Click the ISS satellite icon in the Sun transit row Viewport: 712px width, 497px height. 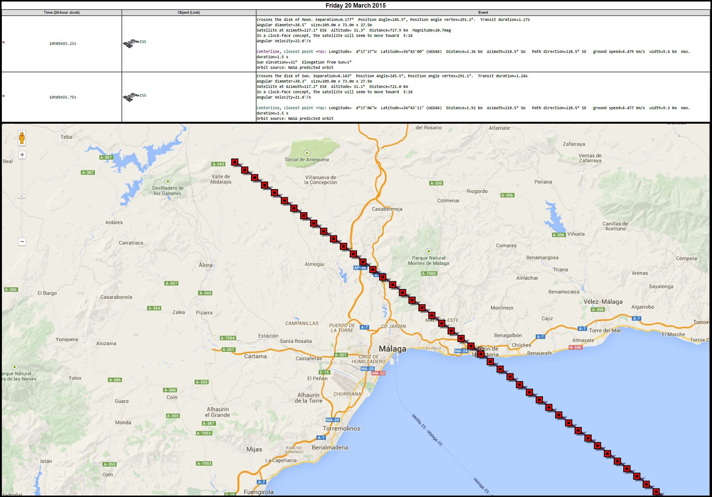pyautogui.click(x=131, y=97)
